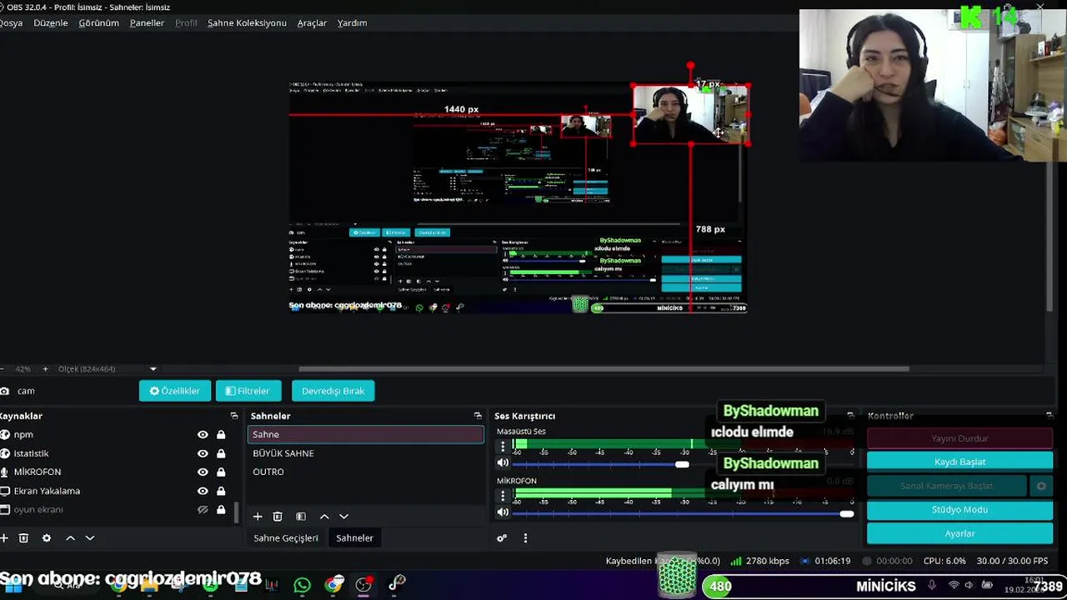The height and width of the screenshot is (600, 1067).
Task: Hide the MİKROFON source
Action: 203,472
